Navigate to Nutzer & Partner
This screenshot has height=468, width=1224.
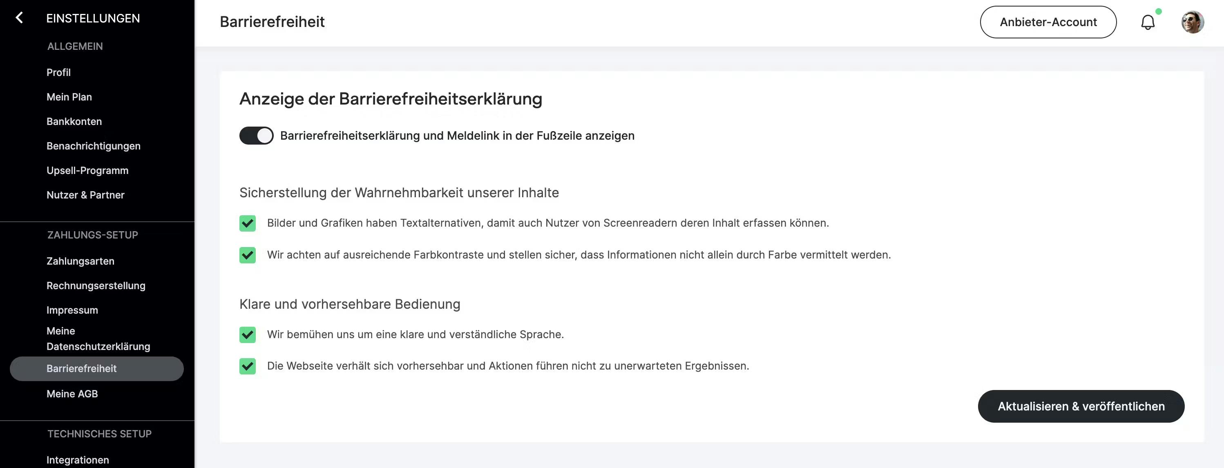tap(85, 195)
